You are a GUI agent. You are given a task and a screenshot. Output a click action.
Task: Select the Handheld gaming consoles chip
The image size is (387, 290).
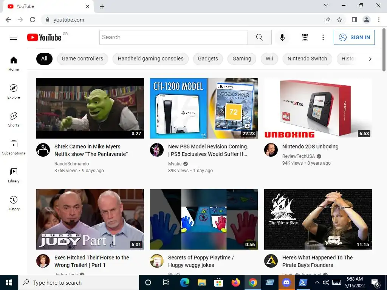150,59
